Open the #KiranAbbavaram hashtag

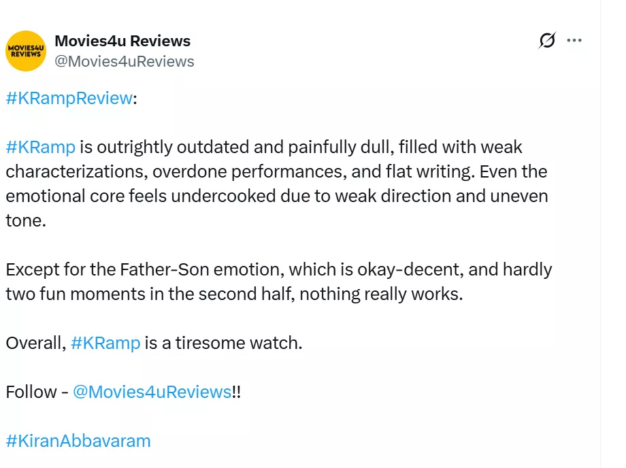click(78, 441)
